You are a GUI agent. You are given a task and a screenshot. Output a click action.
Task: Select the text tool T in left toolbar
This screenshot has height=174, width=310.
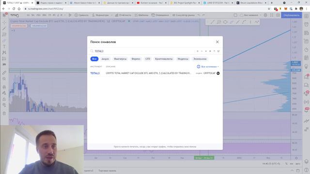click(4, 47)
